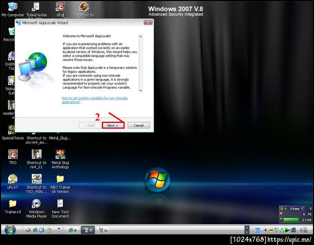This screenshot has width=314, height=245.
Task: Switch to the AppLocale 'M' taskbar button
Action: [88, 230]
